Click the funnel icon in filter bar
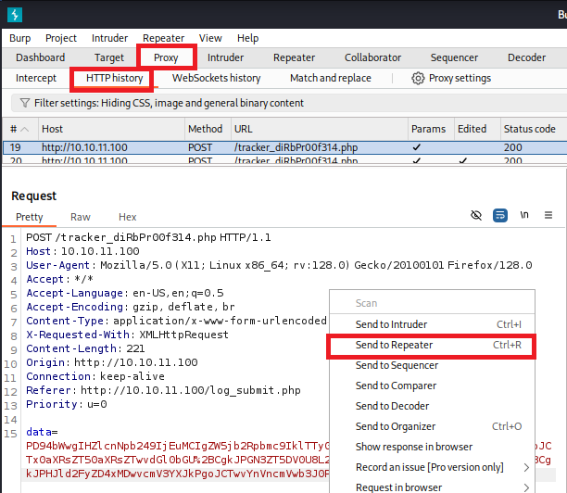The width and height of the screenshot is (567, 493). pos(22,103)
